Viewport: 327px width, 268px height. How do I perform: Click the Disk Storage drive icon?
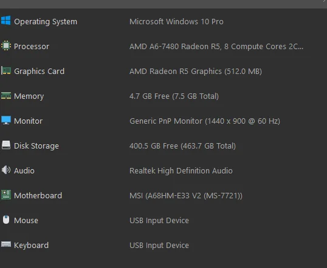click(6, 145)
